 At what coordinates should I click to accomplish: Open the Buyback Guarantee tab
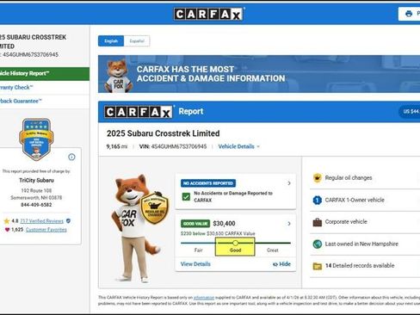pos(45,102)
